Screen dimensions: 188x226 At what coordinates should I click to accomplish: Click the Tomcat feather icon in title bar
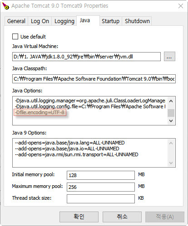pyautogui.click(x=5, y=6)
